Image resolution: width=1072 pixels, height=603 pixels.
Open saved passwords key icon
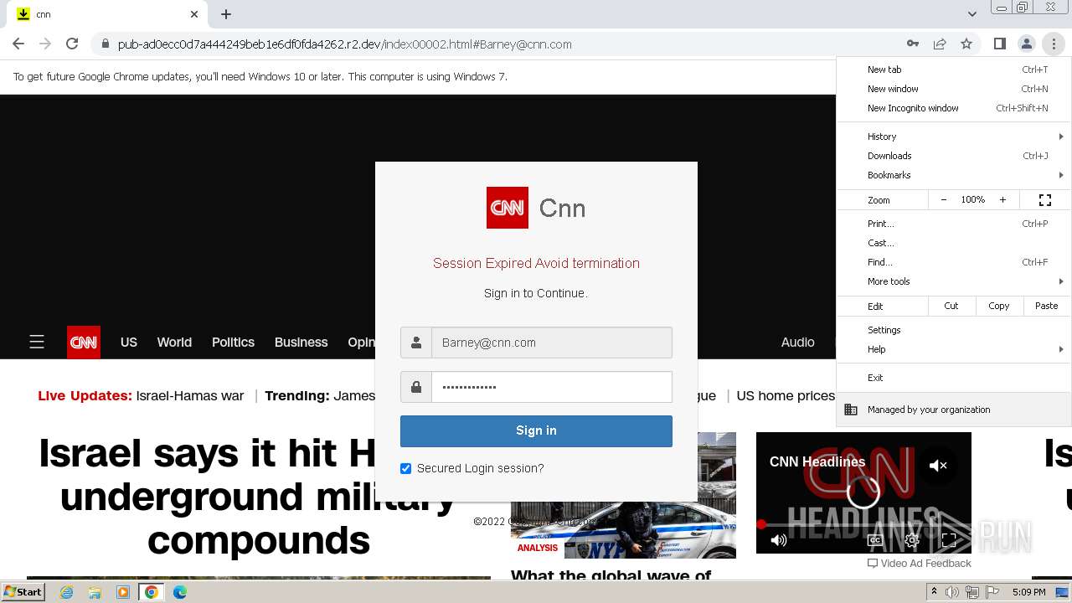coord(913,44)
